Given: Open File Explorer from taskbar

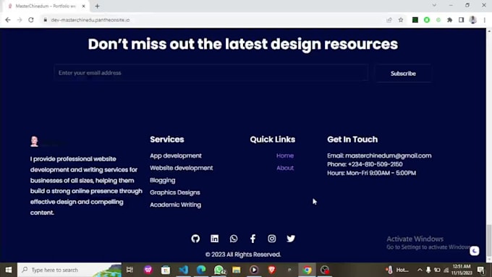Looking at the screenshot, I should (x=237, y=270).
